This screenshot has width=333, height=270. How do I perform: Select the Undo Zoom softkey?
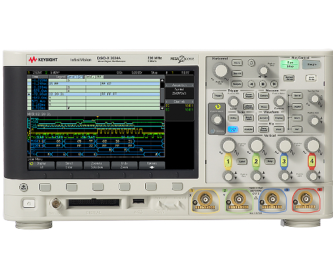125,165
